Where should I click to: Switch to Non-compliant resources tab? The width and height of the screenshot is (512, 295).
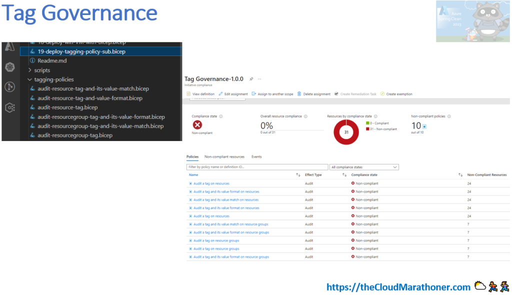[224, 157]
